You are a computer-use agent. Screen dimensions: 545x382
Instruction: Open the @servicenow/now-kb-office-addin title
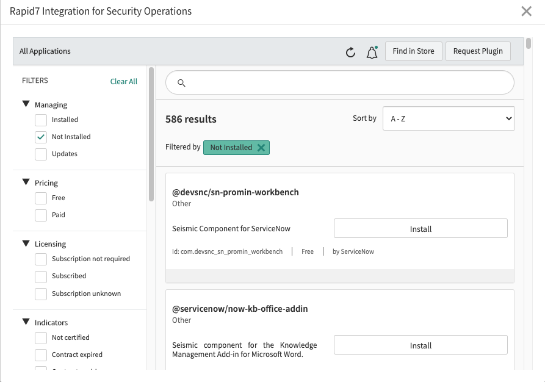240,309
